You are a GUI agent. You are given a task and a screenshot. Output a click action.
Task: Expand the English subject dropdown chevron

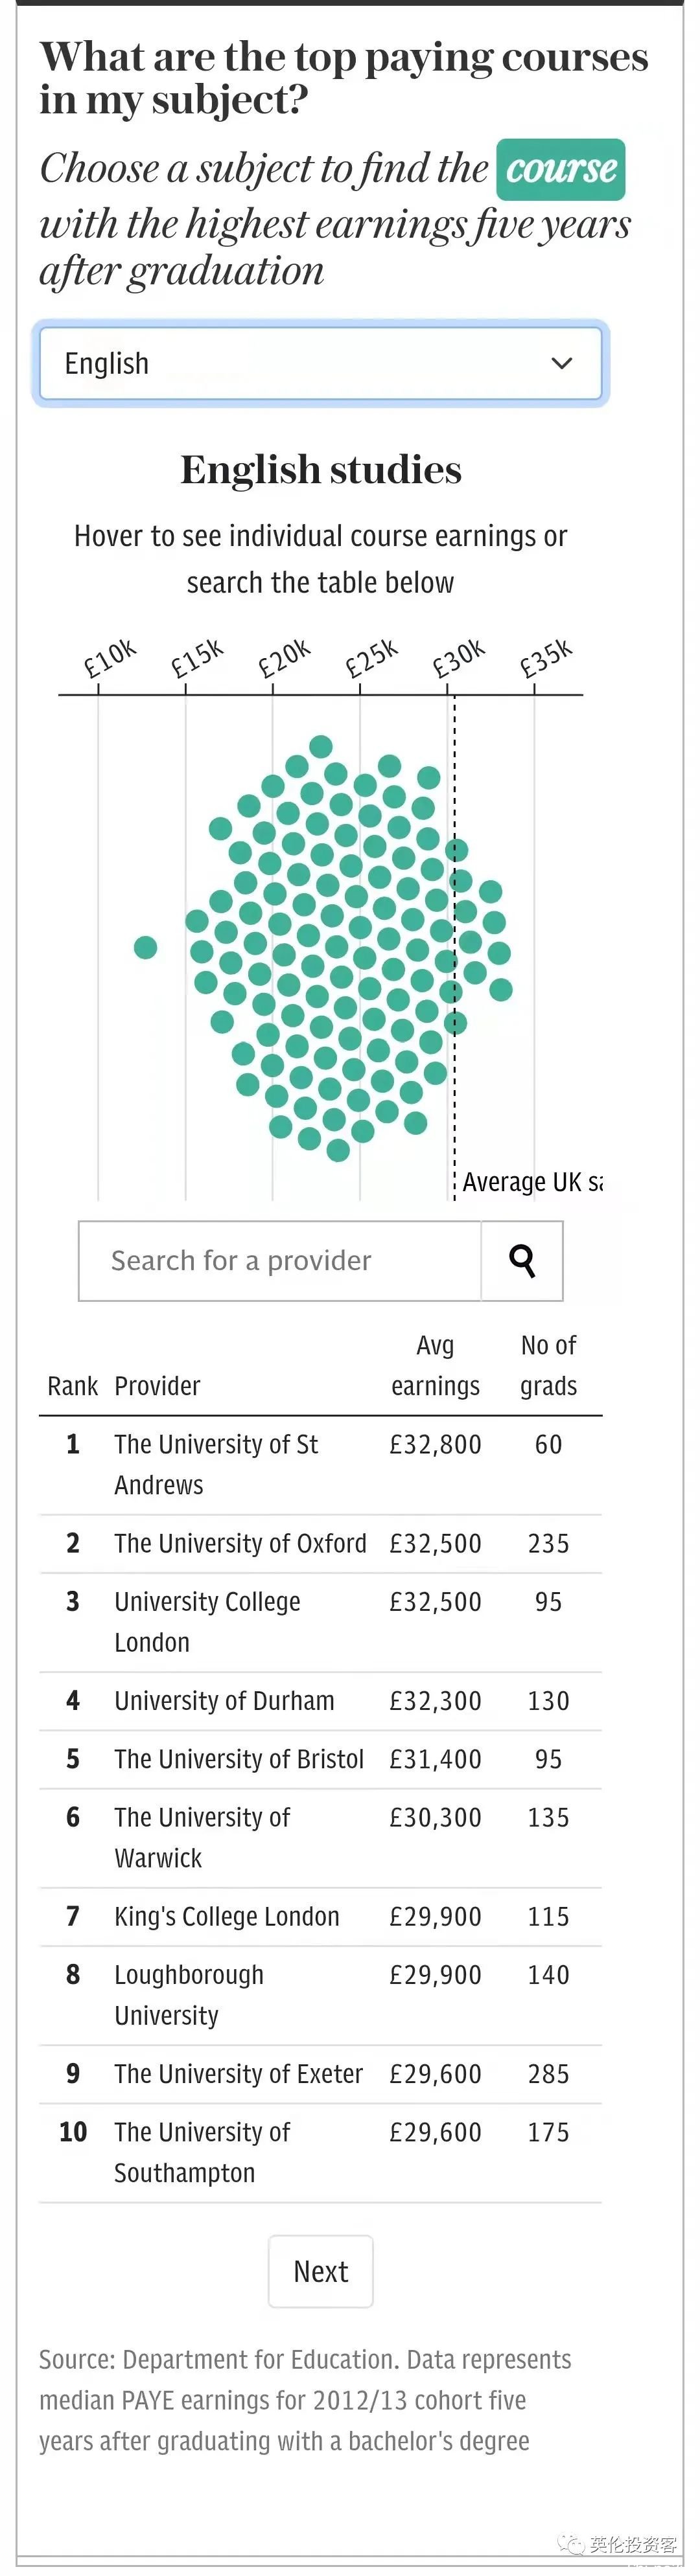(562, 363)
